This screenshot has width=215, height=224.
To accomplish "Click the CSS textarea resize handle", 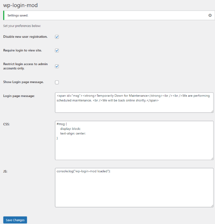I will coord(212,159).
